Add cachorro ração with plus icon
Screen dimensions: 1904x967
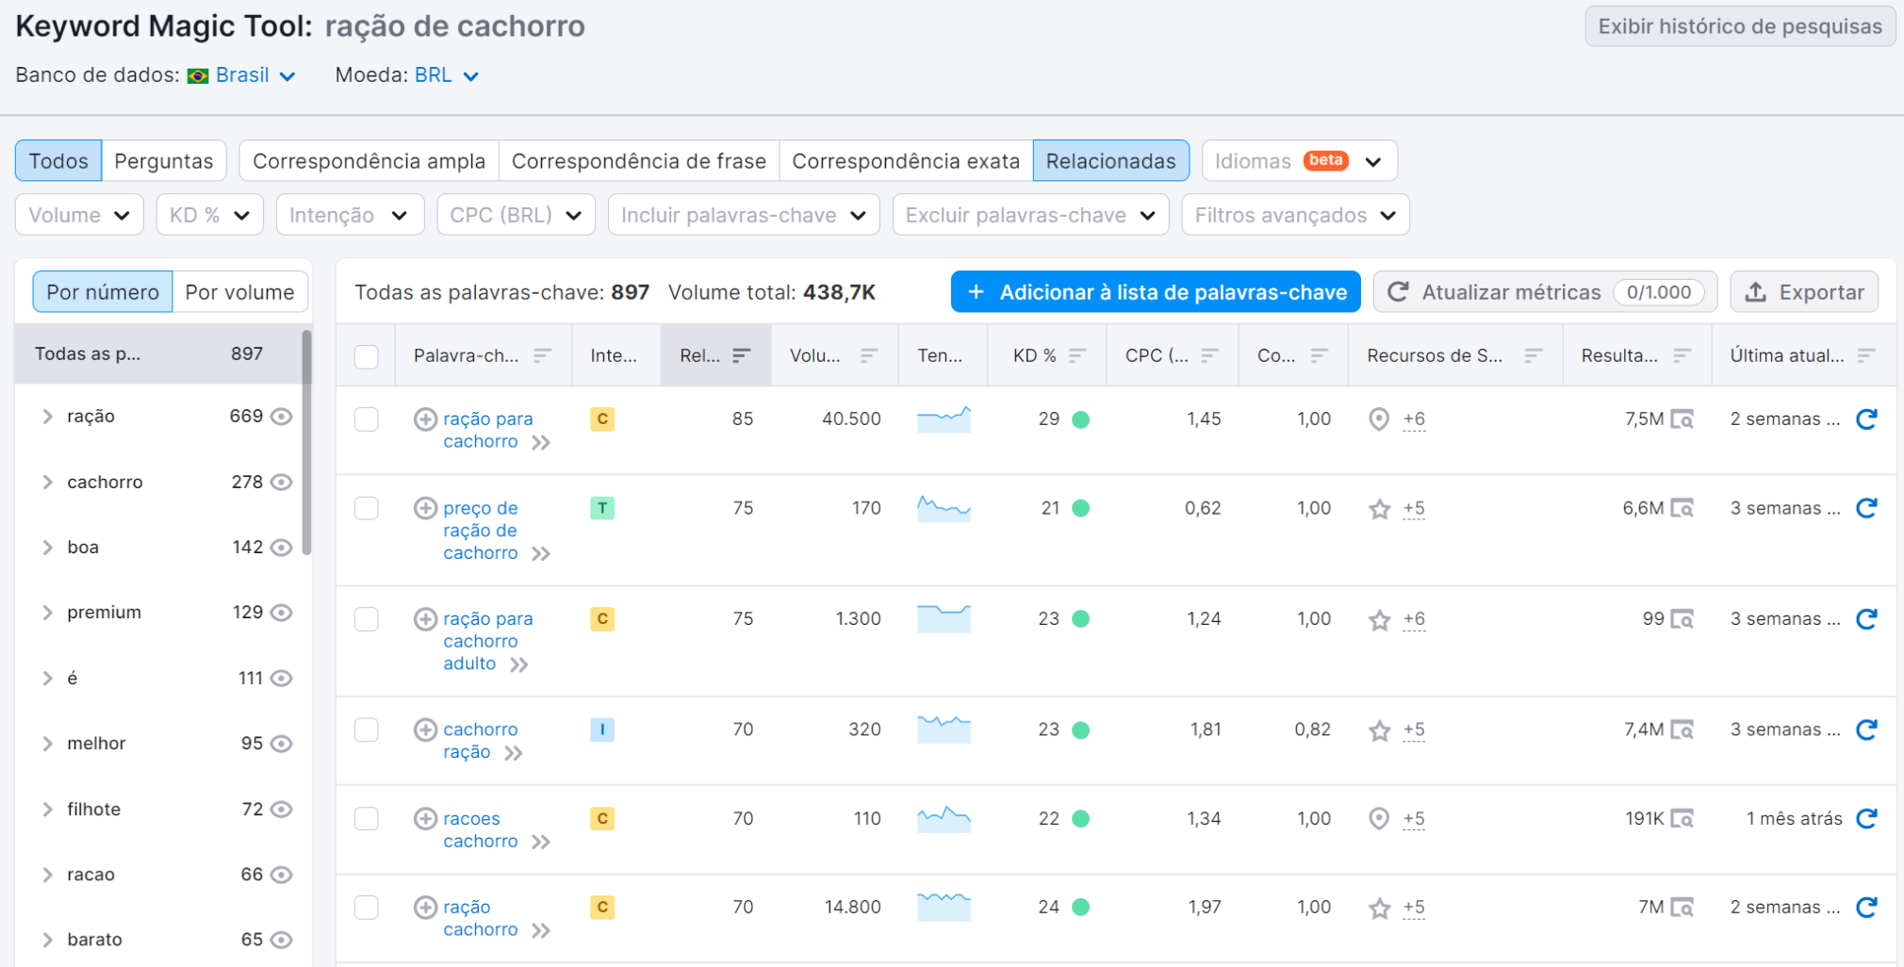[x=425, y=729]
